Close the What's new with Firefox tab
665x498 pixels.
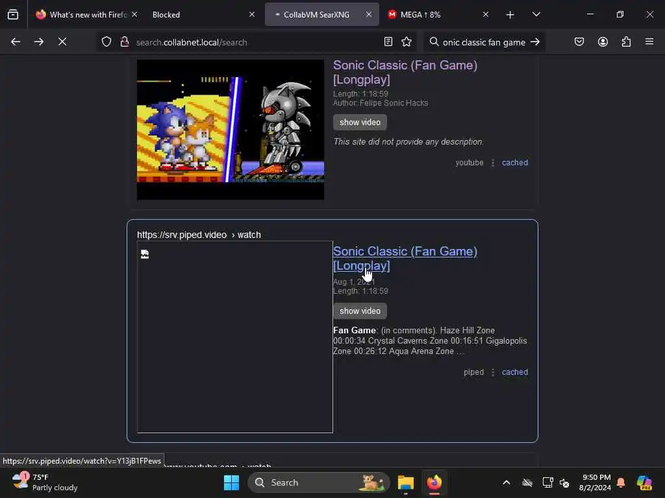coord(134,14)
